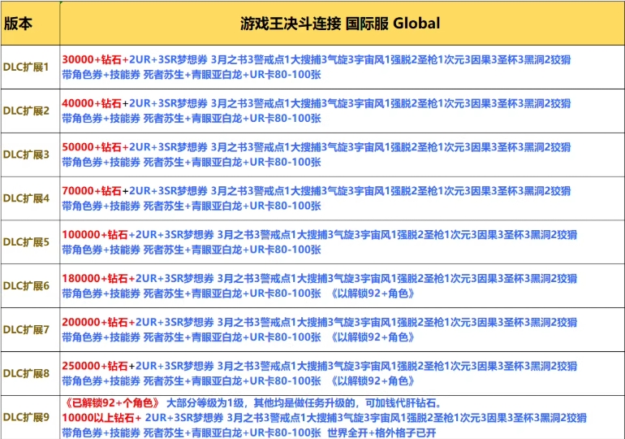
Task: Click the red 40000+钻石 text
Action: (91, 103)
